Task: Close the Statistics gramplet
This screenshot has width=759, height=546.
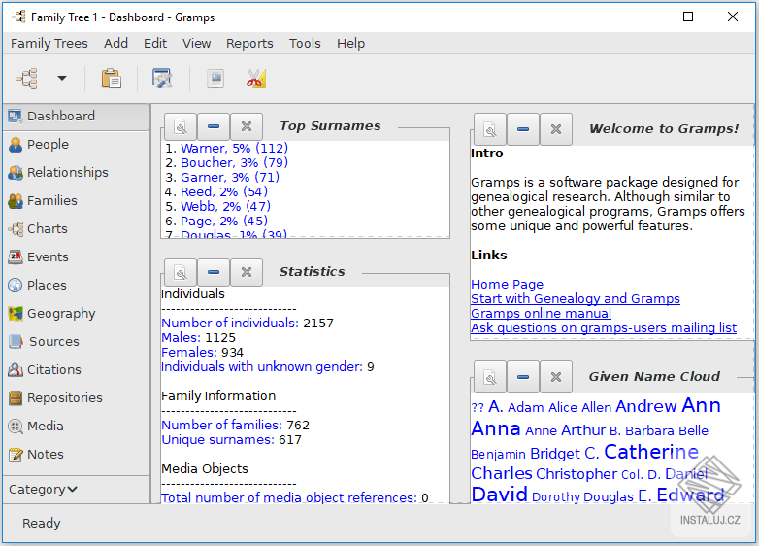Action: point(247,272)
